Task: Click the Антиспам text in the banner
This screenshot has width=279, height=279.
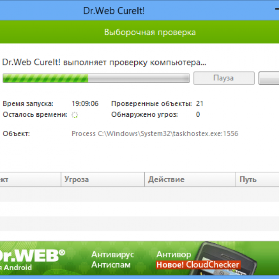Action: [111, 265]
